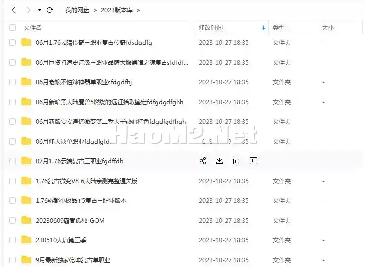
Task: Refresh the folder listing
Action: [50, 10]
